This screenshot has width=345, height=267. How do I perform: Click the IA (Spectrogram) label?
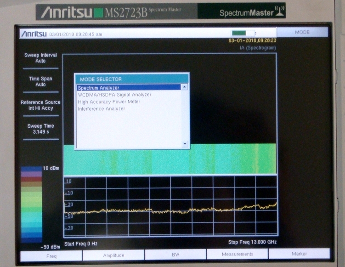[258, 48]
